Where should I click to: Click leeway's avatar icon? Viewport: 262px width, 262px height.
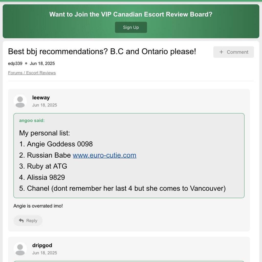point(20,101)
